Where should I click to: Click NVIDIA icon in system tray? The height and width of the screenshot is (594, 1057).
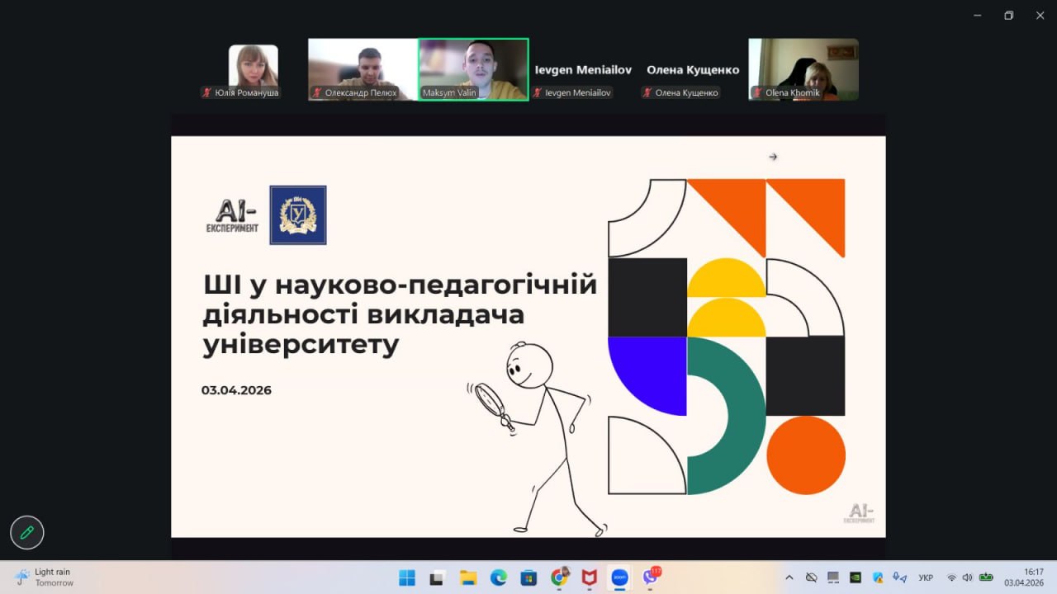pyautogui.click(x=856, y=577)
